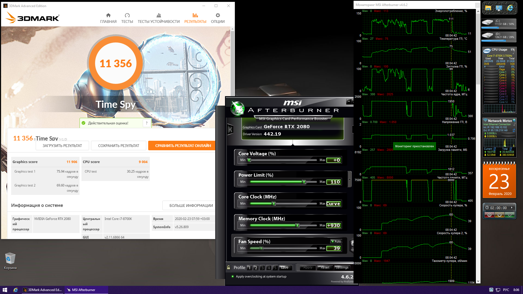The height and width of the screenshot is (294, 523).
Task: Expand the Power Limit side arrow
Action: 349,179
